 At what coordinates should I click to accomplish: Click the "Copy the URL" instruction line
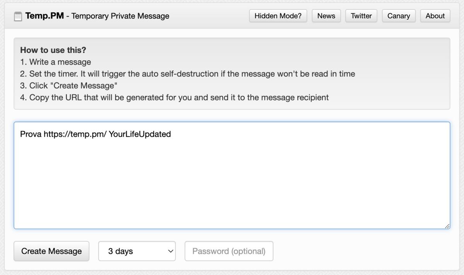tap(174, 97)
